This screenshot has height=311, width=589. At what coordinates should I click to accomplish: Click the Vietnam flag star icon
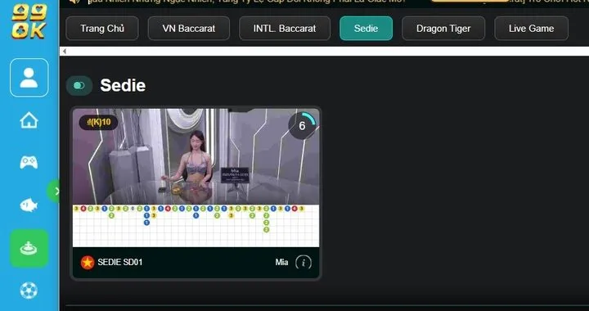click(88, 262)
